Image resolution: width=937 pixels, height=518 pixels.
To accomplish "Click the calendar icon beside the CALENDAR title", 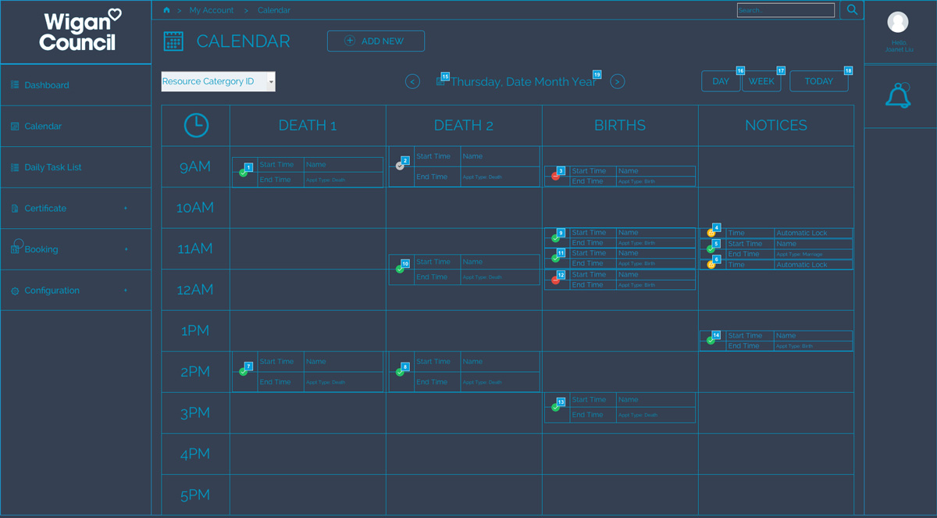I will [x=173, y=41].
